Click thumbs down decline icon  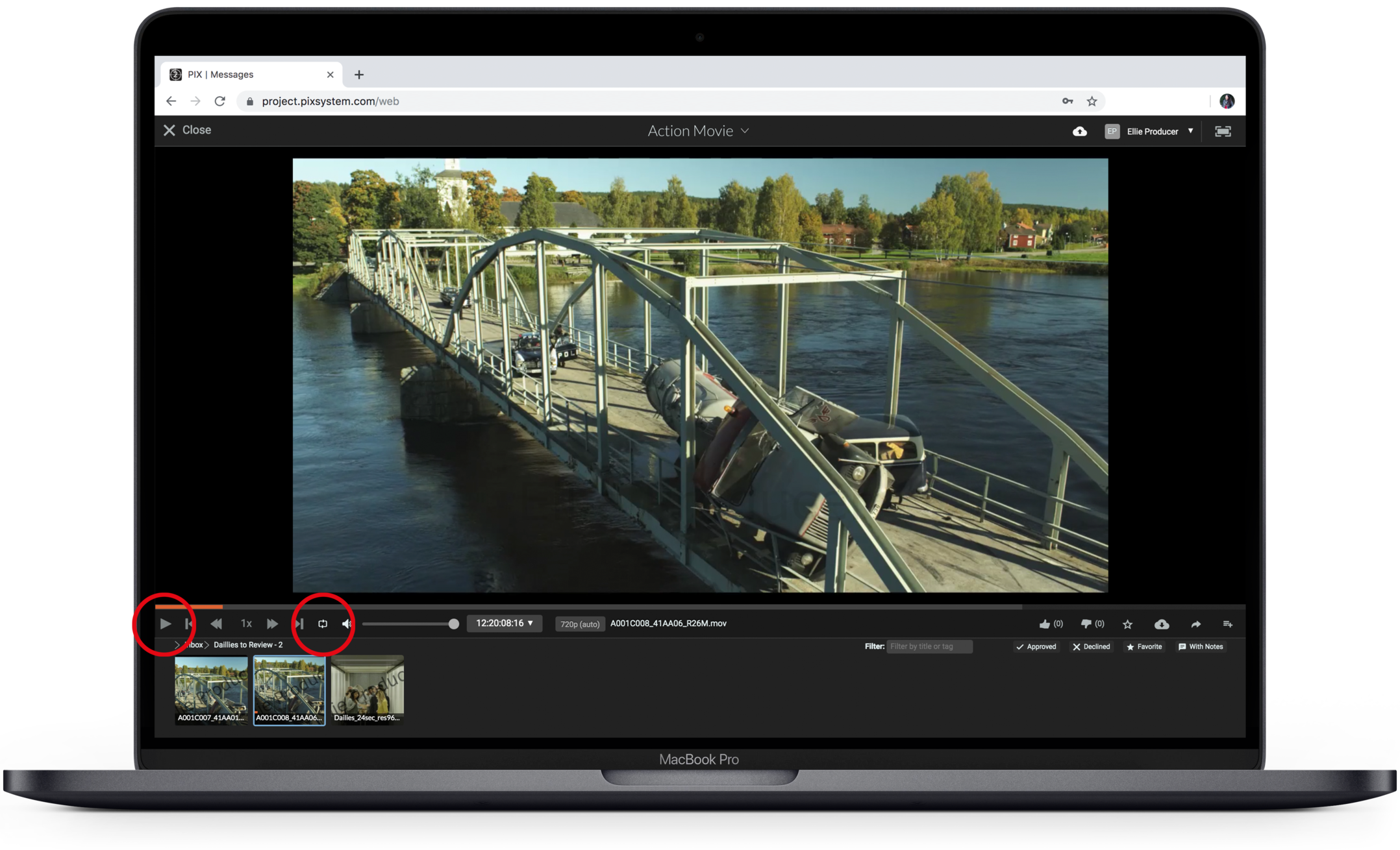pos(1086,624)
